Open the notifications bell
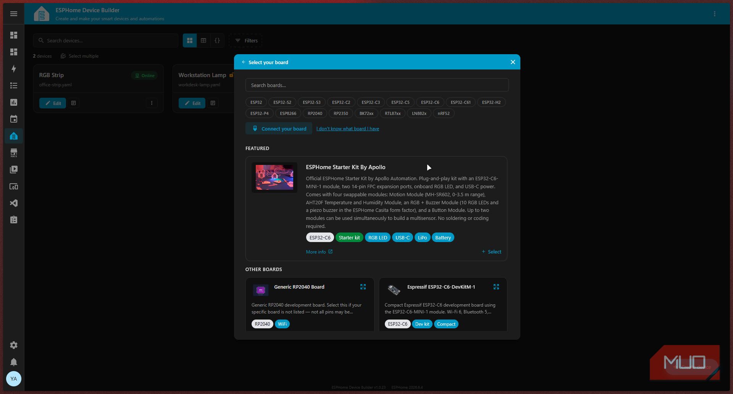This screenshot has width=733, height=394. click(14, 362)
